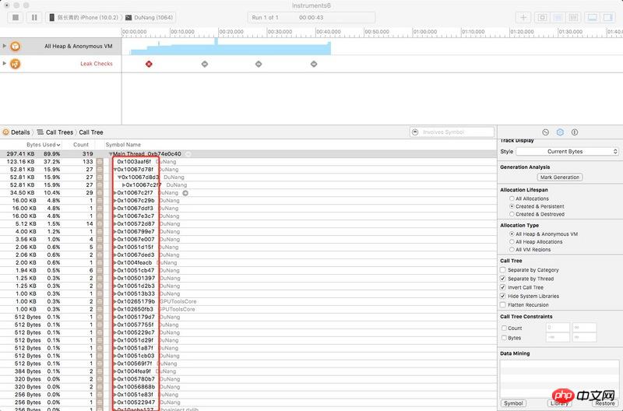Viewport: 623px width, 411px height.
Task: Collapse the 0x10067d8d3 nested row
Action: (119, 177)
